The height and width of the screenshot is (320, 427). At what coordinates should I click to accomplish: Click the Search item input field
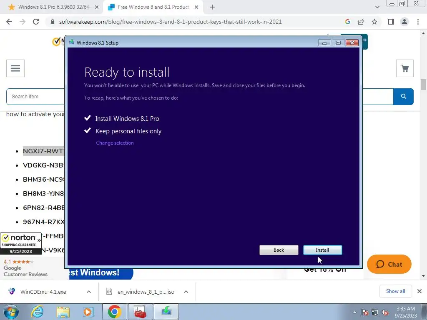(x=35, y=97)
